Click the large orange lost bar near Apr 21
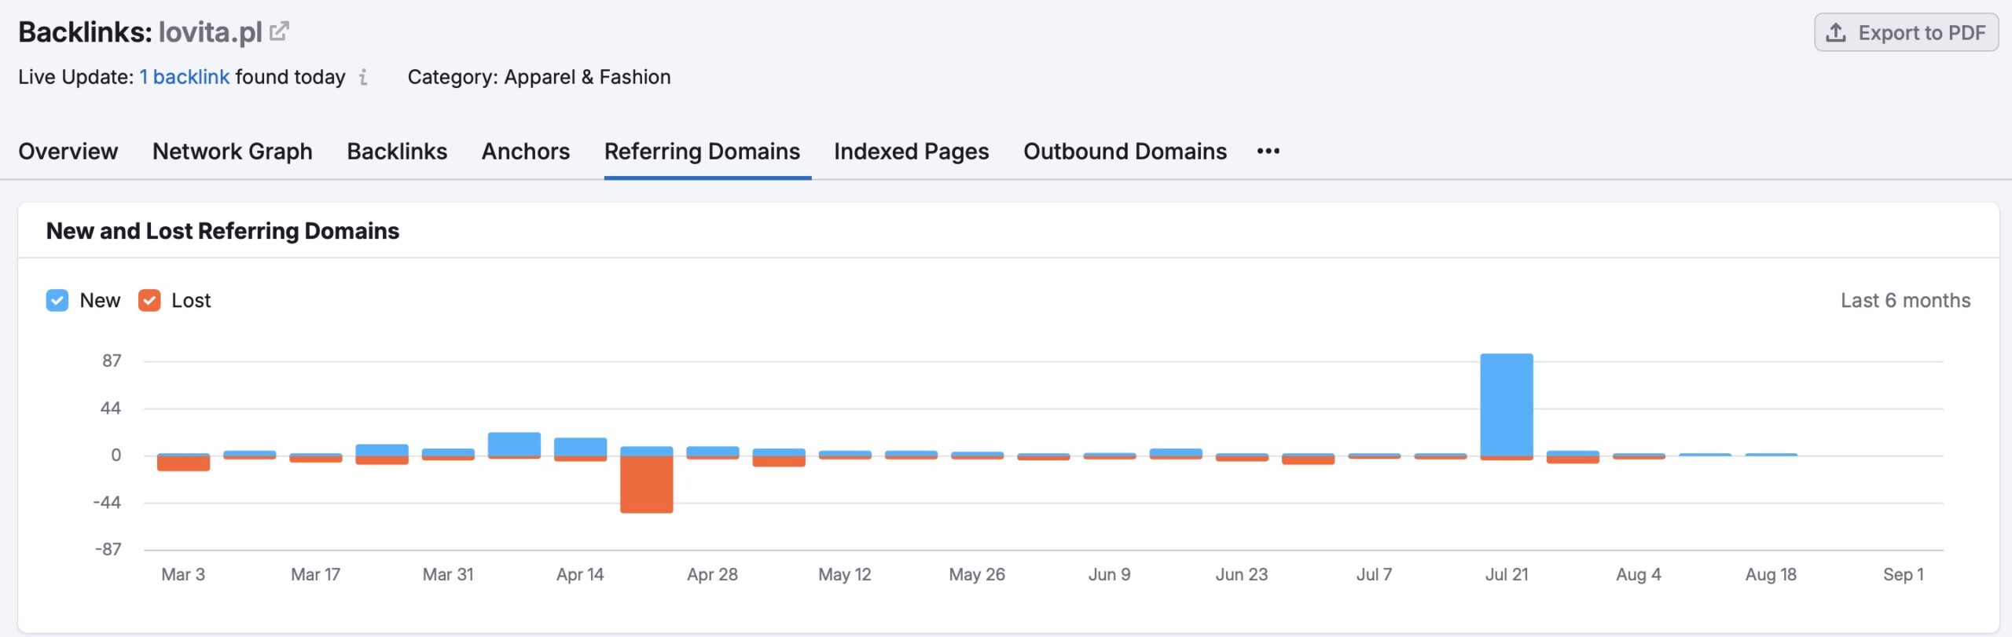The width and height of the screenshot is (2012, 637). pos(646,485)
